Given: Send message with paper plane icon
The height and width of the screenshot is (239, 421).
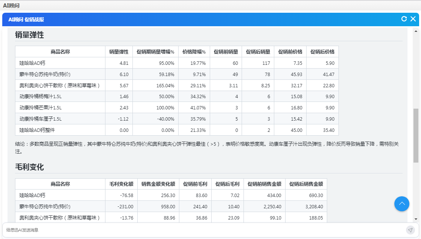Looking at the screenshot, I should click(410, 230).
